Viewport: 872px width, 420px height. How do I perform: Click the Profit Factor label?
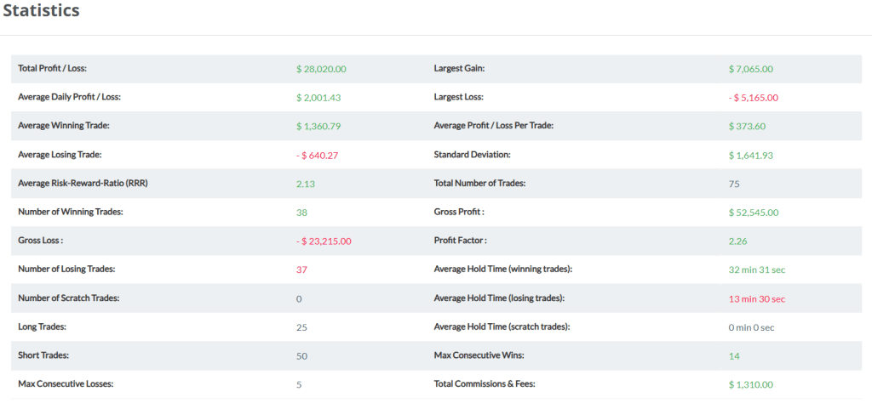pos(461,241)
